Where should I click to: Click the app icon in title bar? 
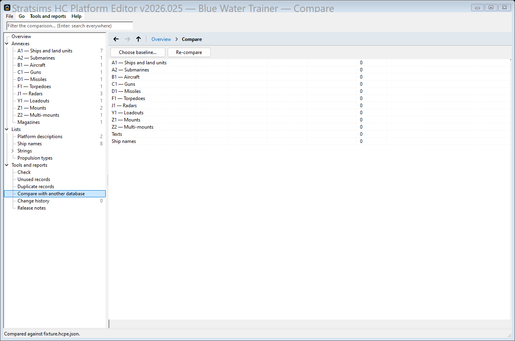[7, 8]
